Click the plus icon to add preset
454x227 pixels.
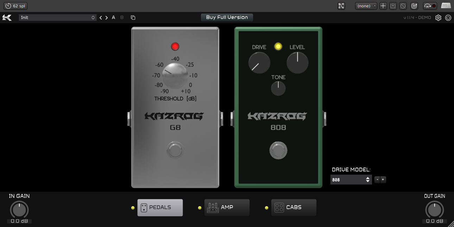(383, 6)
